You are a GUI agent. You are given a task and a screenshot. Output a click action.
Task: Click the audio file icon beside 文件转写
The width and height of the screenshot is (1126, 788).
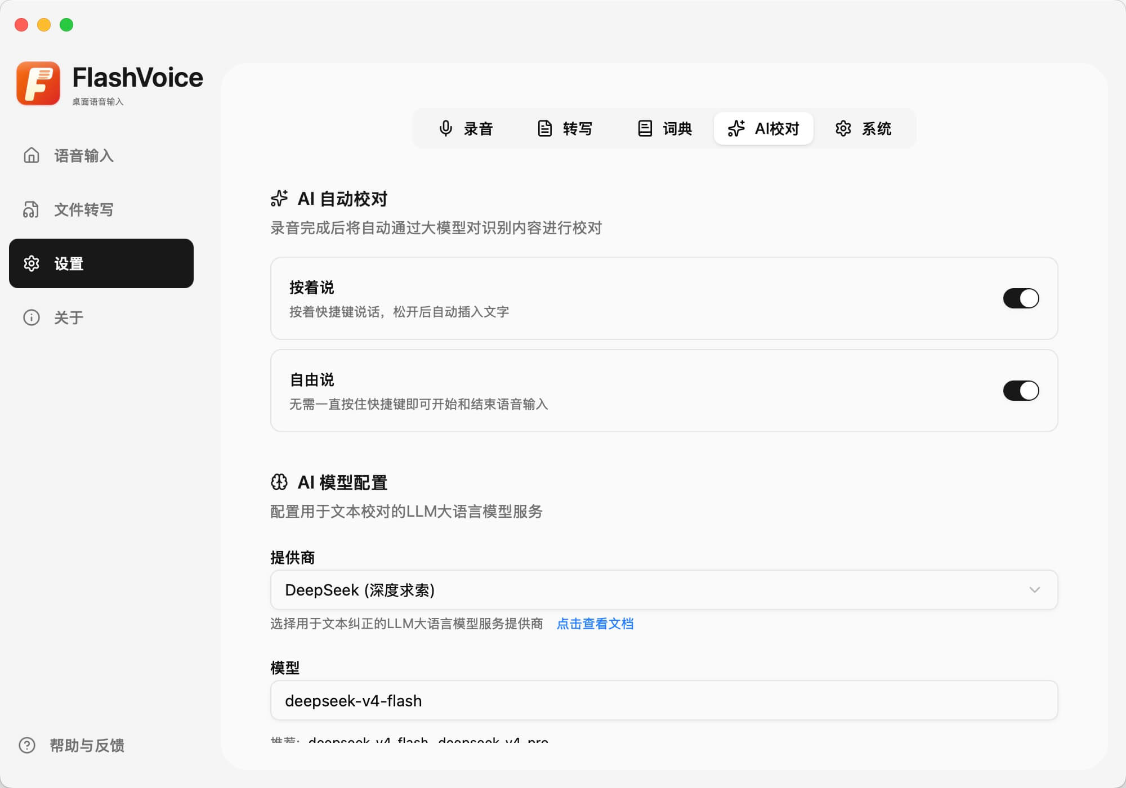(32, 209)
